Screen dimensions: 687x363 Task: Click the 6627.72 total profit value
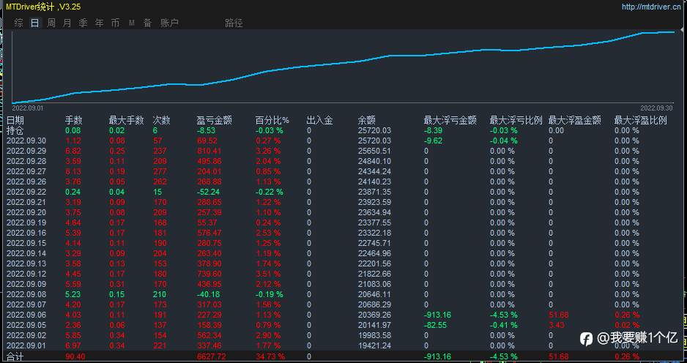211,357
